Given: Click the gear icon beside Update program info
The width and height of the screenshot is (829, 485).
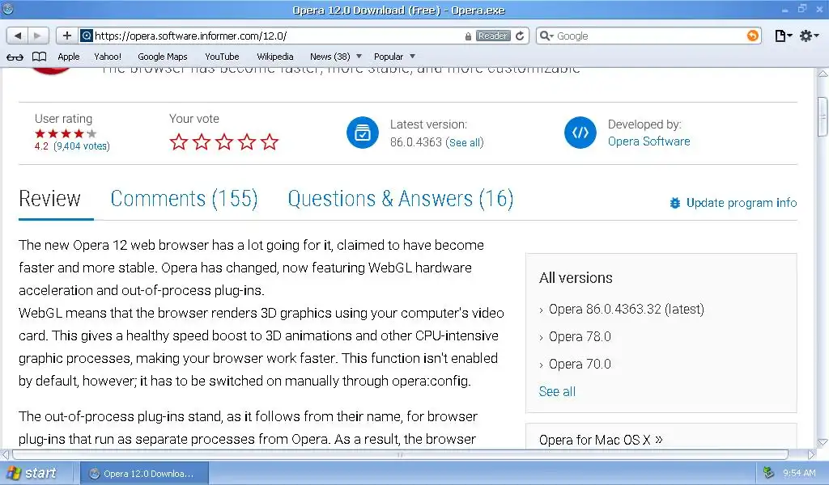Looking at the screenshot, I should pos(674,203).
